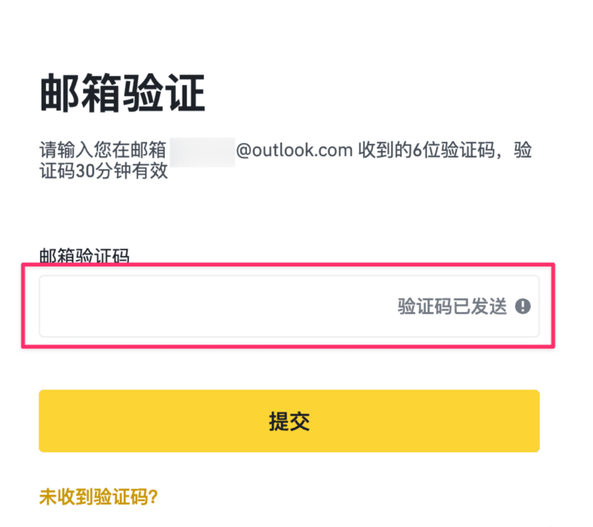Click the masked email address text
The height and width of the screenshot is (527, 593).
coord(202,150)
